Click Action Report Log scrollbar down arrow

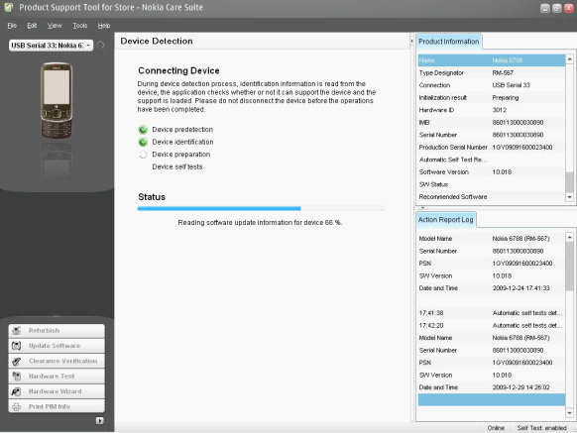570,413
